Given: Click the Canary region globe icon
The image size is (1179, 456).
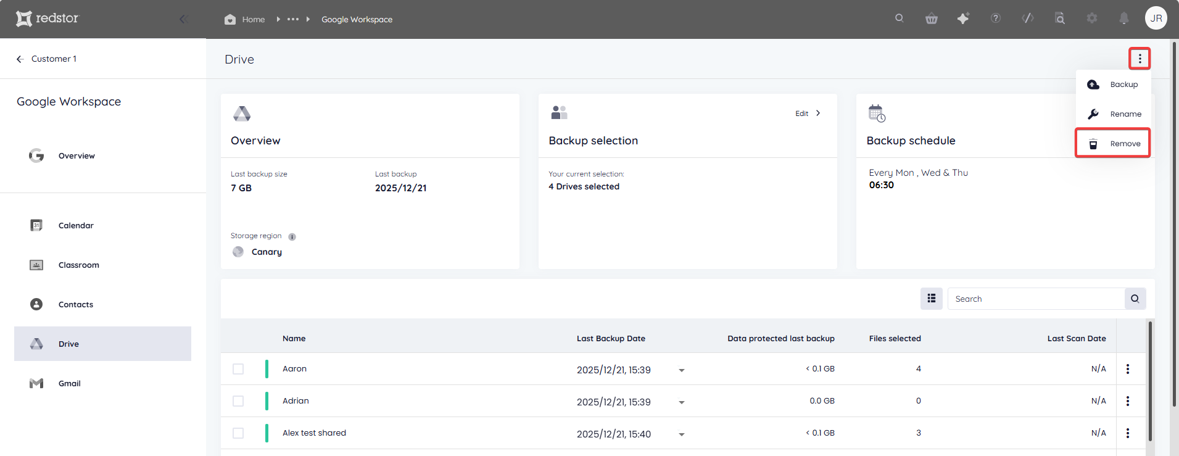Looking at the screenshot, I should pos(238,252).
